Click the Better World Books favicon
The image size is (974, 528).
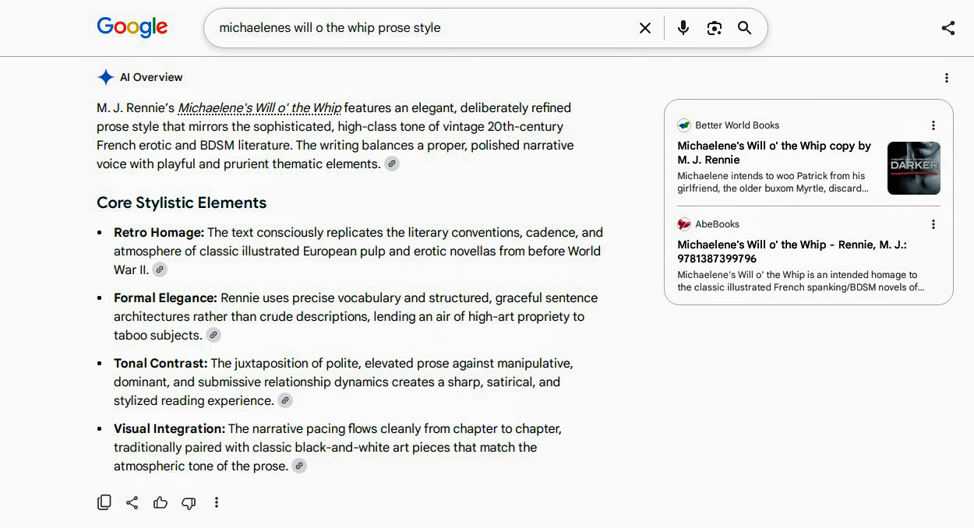click(684, 125)
